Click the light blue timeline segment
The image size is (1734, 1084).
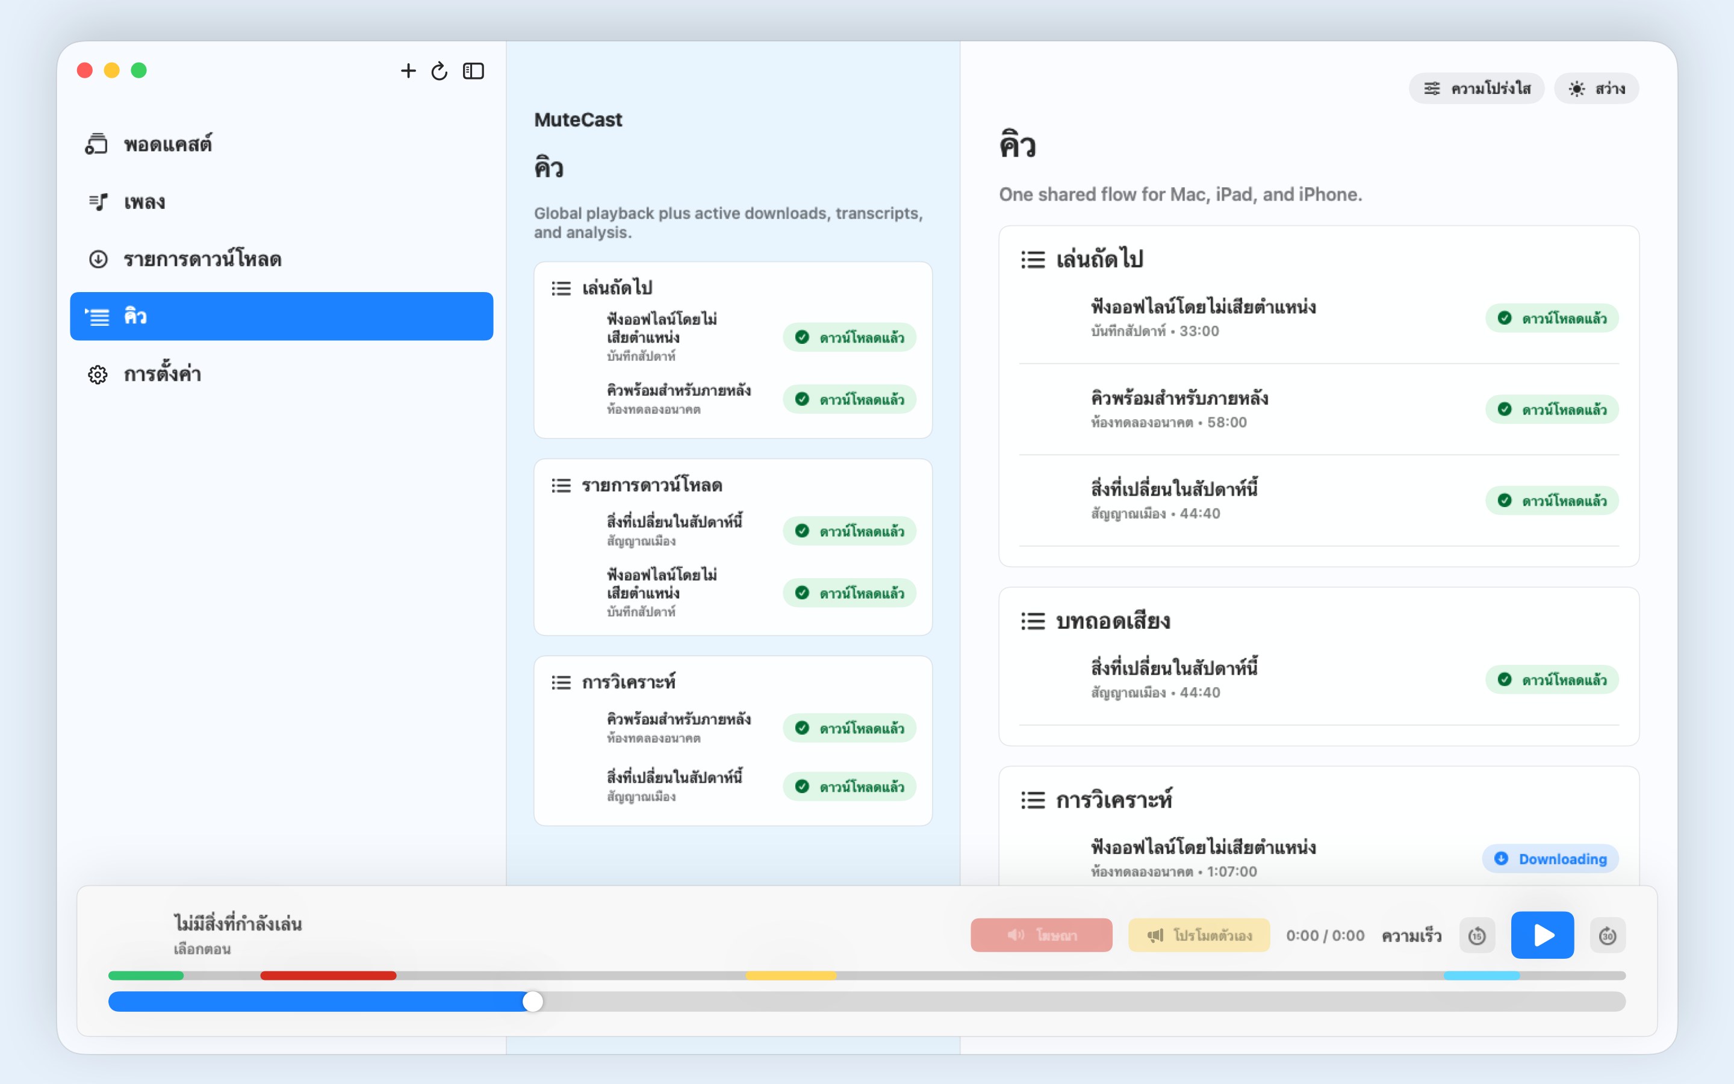(1482, 975)
